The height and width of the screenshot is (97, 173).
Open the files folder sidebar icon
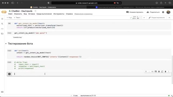[2, 34]
